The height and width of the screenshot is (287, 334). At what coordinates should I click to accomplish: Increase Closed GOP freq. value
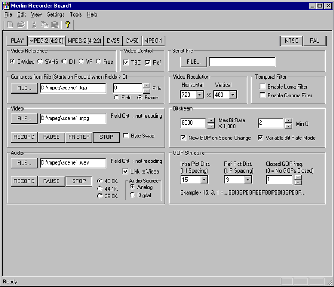[x=298, y=177]
